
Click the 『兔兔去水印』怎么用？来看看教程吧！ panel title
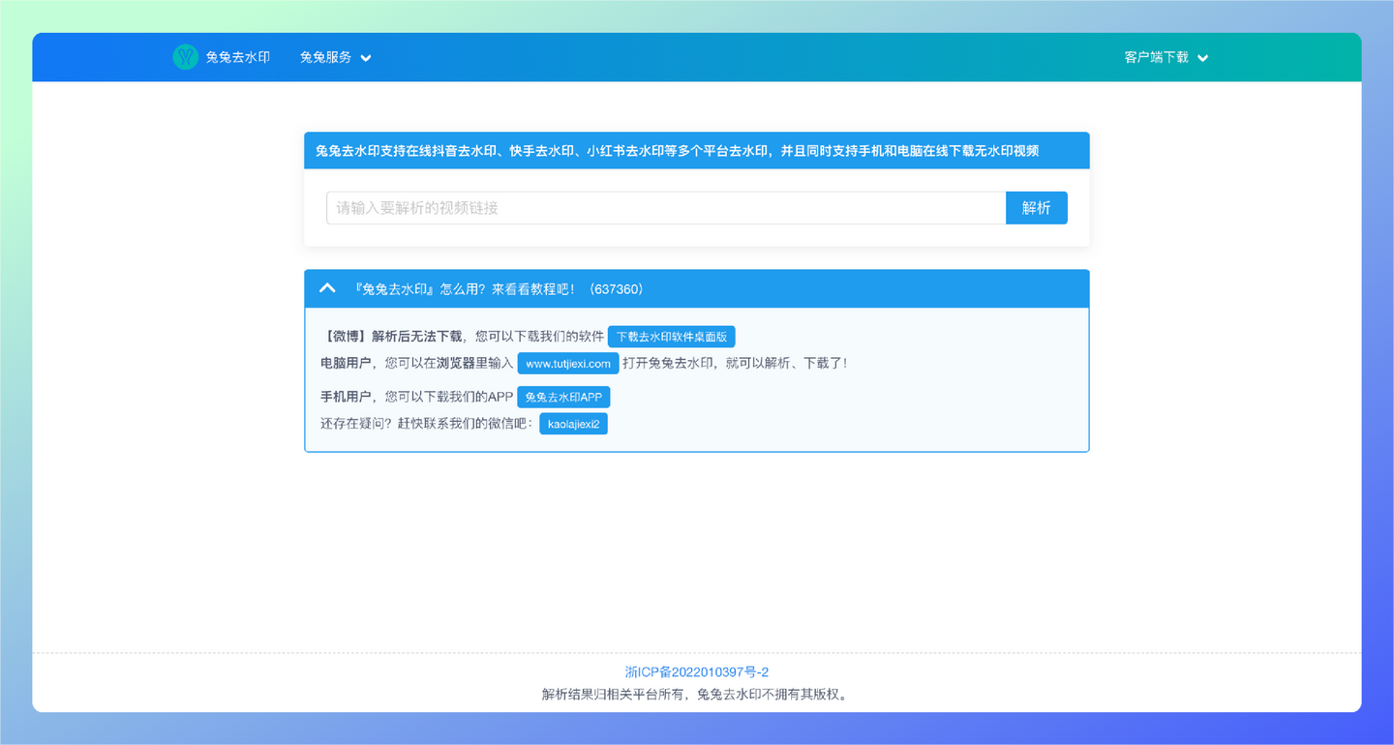tap(500, 289)
